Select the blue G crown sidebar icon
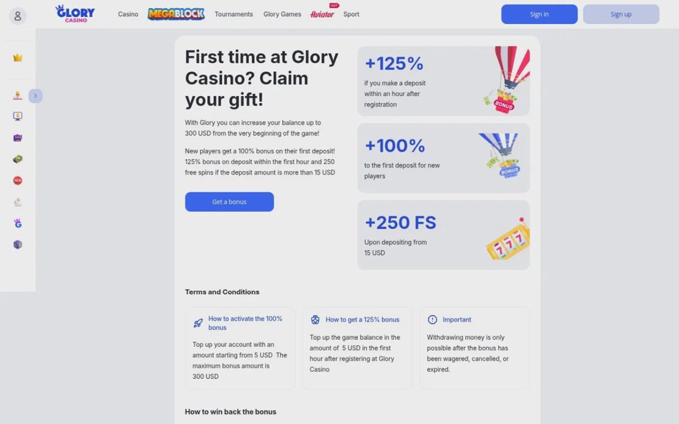The image size is (679, 424). coord(18,223)
